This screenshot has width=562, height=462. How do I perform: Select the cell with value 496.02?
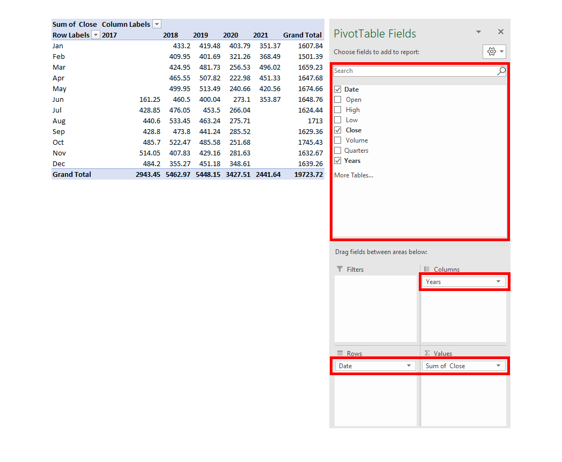(x=270, y=68)
